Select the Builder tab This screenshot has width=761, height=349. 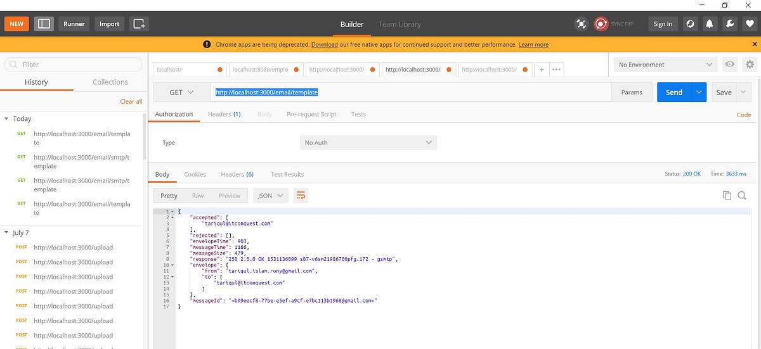tap(352, 24)
